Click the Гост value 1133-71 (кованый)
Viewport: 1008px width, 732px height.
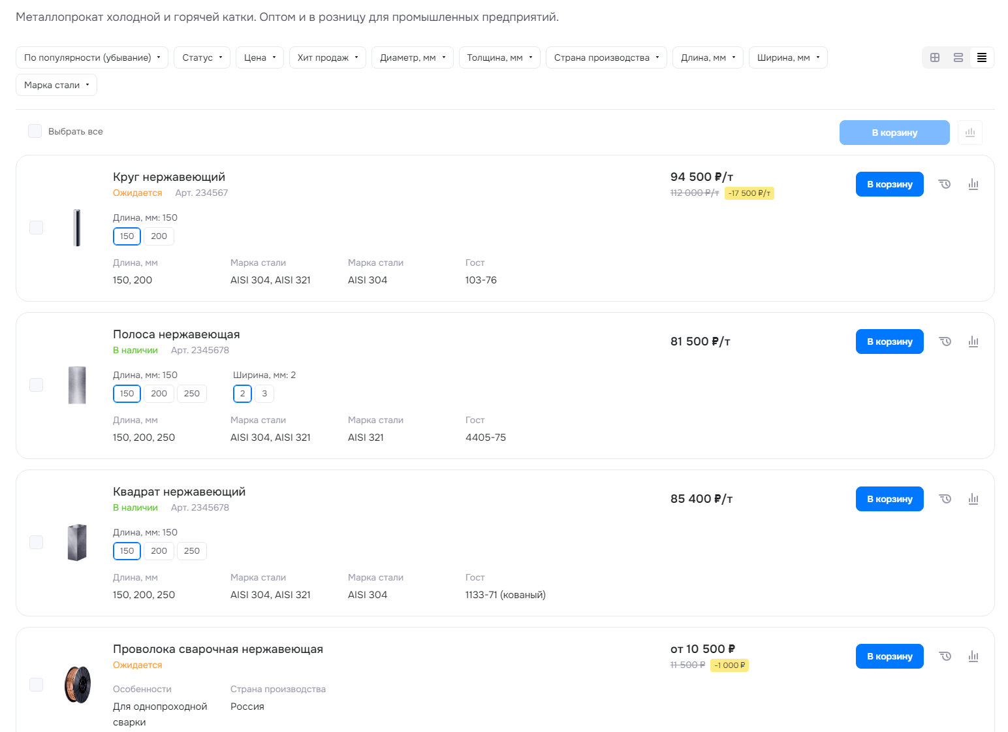(x=505, y=595)
